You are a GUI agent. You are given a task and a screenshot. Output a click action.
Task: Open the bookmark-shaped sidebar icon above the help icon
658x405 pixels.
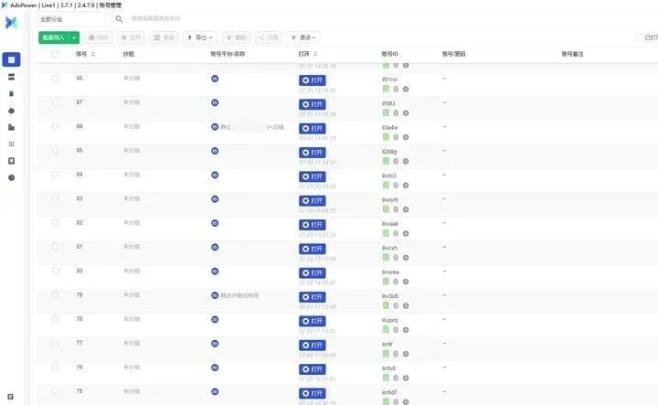11,161
